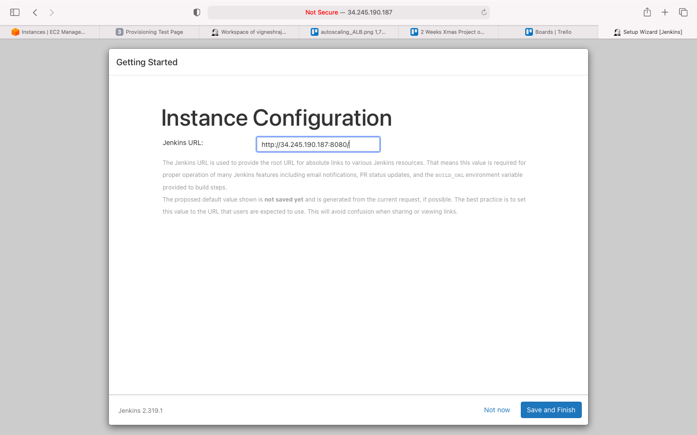This screenshot has height=435, width=697.
Task: Open the autoscaling_ALB.png tab
Action: [x=349, y=32]
